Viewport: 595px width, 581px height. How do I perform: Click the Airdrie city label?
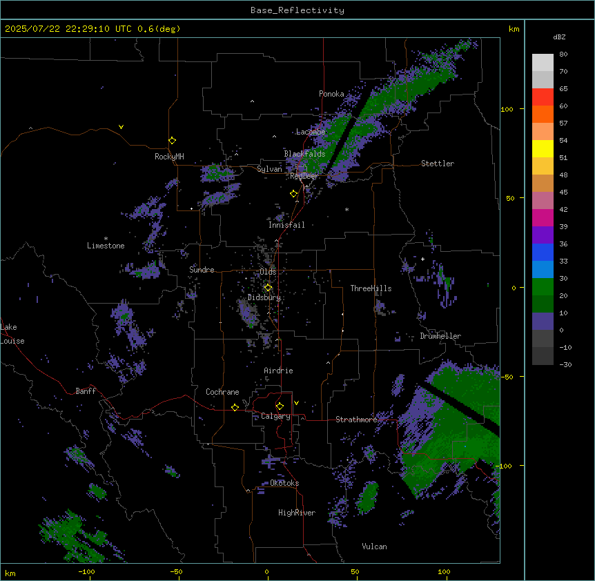point(278,371)
